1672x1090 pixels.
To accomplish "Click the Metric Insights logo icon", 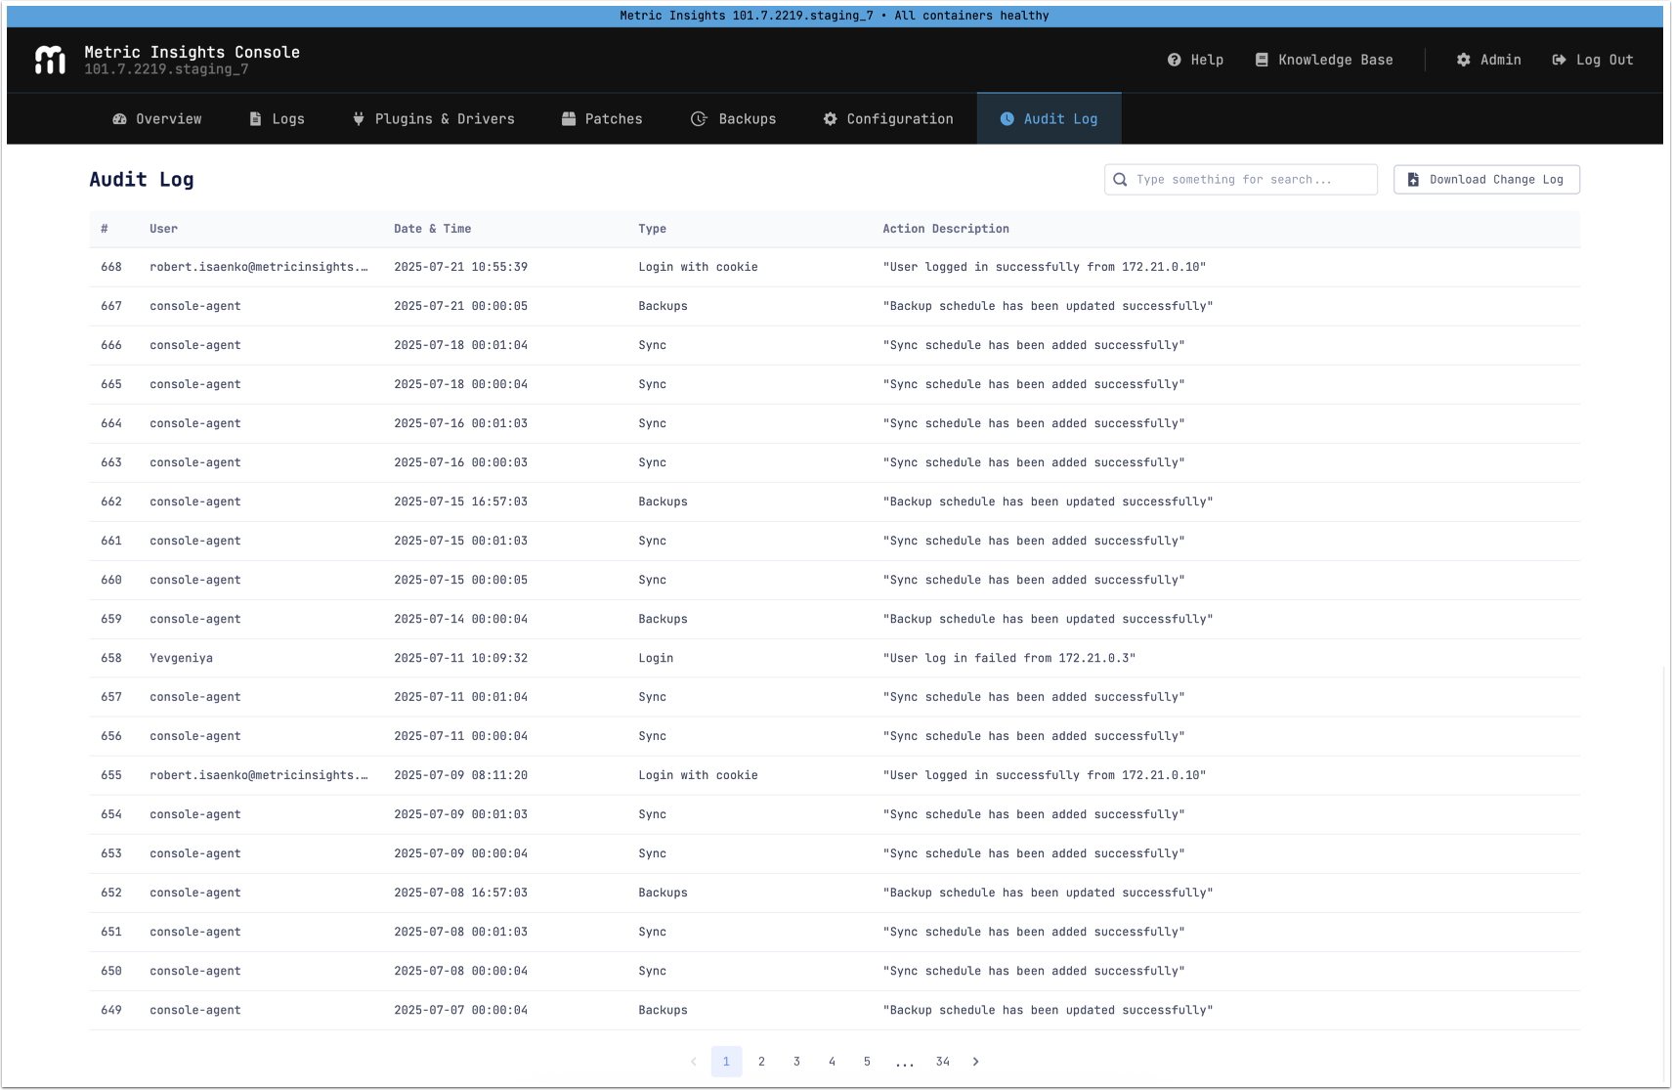I will click(x=50, y=60).
